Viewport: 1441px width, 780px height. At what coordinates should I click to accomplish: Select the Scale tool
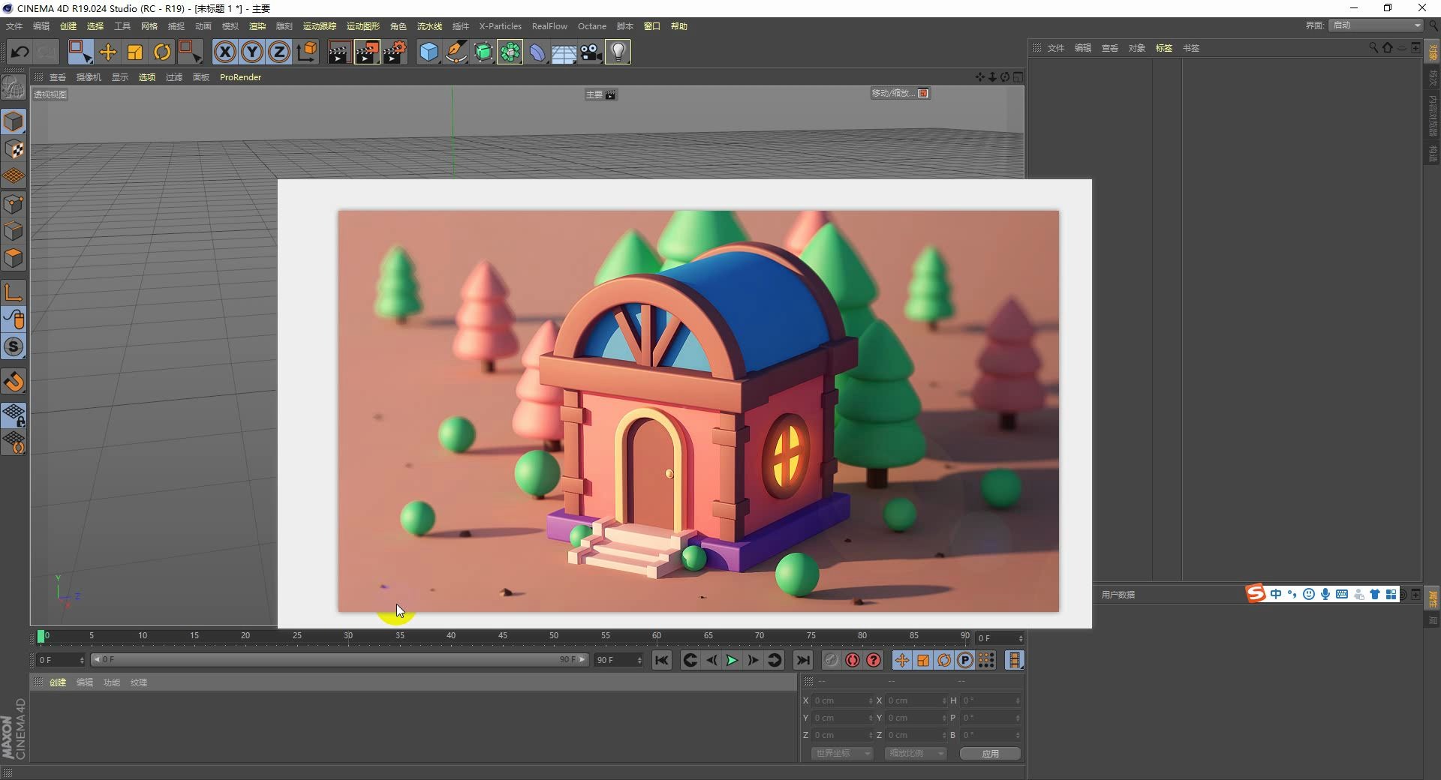point(134,52)
